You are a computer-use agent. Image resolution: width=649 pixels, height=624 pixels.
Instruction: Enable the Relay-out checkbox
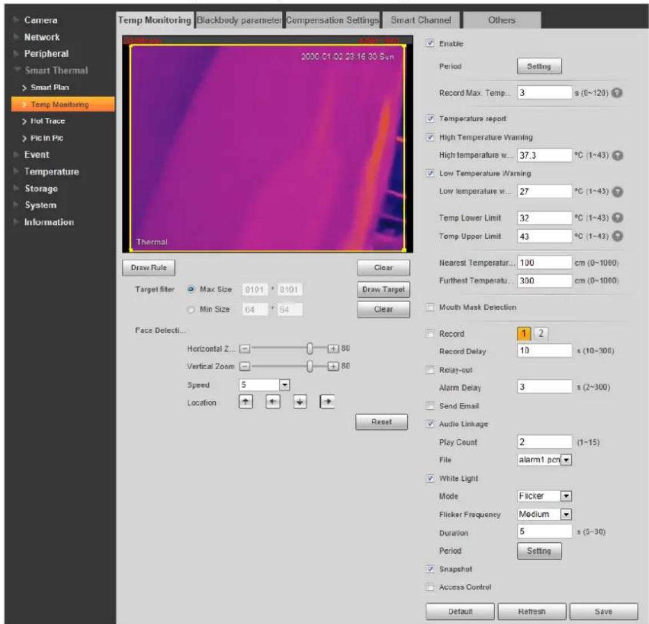click(x=430, y=370)
